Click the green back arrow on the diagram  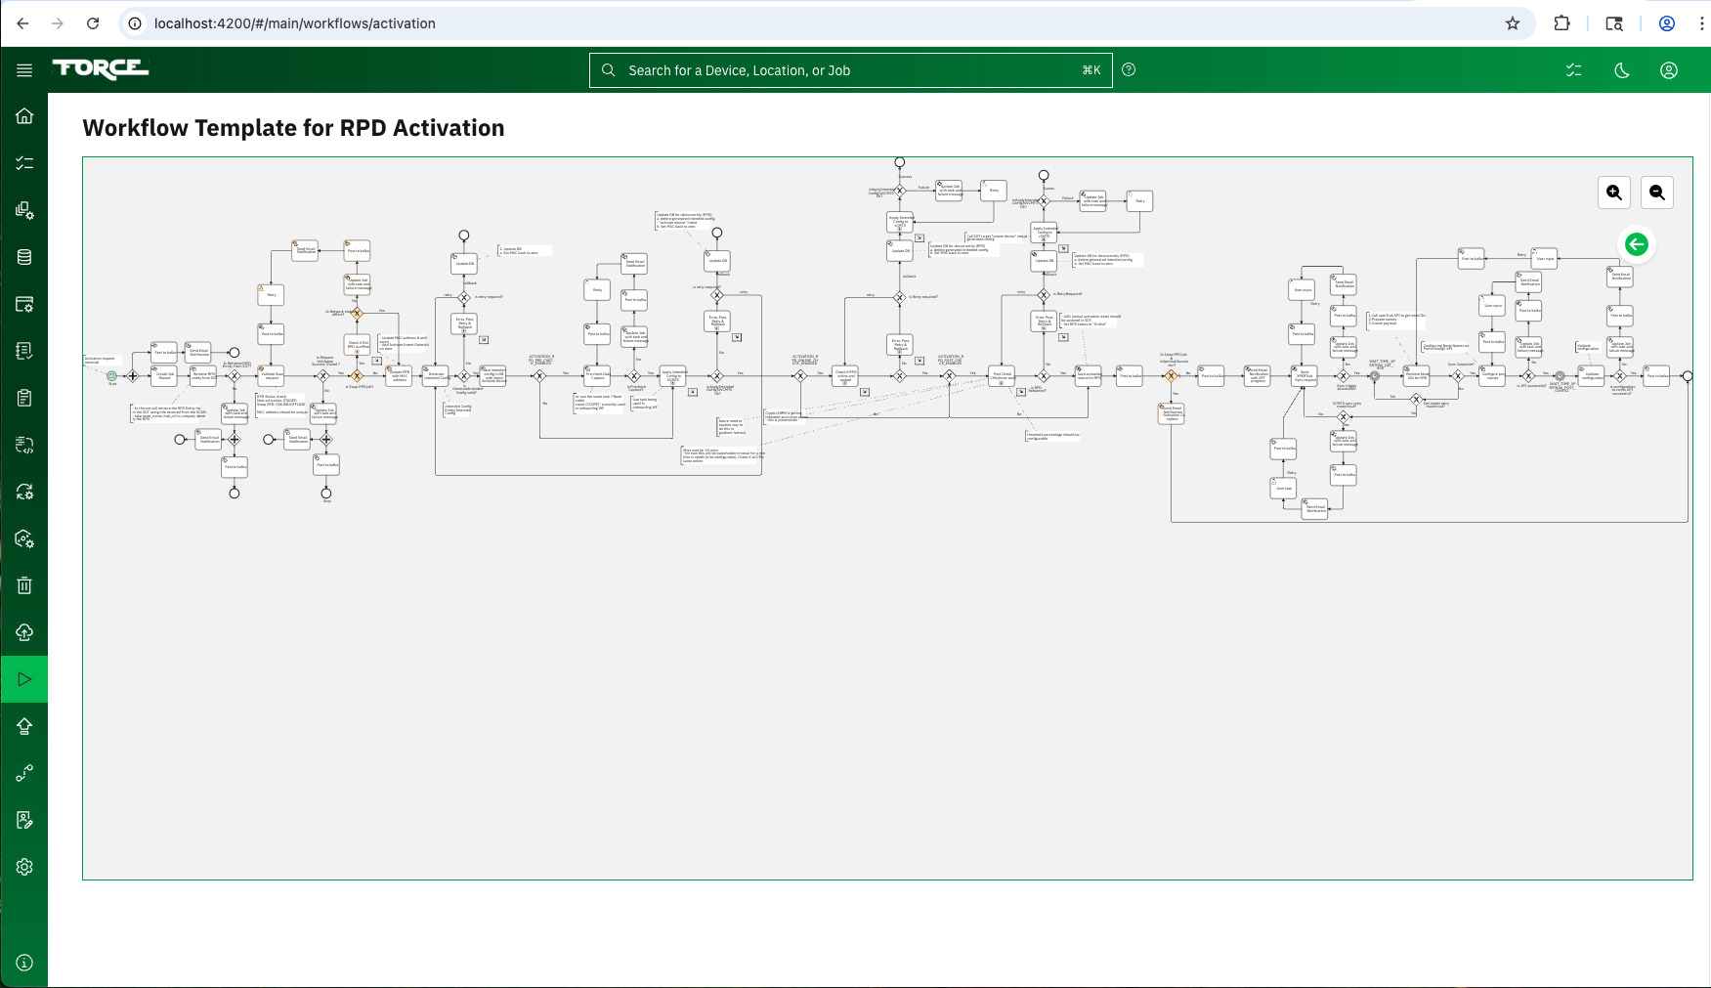click(x=1638, y=244)
